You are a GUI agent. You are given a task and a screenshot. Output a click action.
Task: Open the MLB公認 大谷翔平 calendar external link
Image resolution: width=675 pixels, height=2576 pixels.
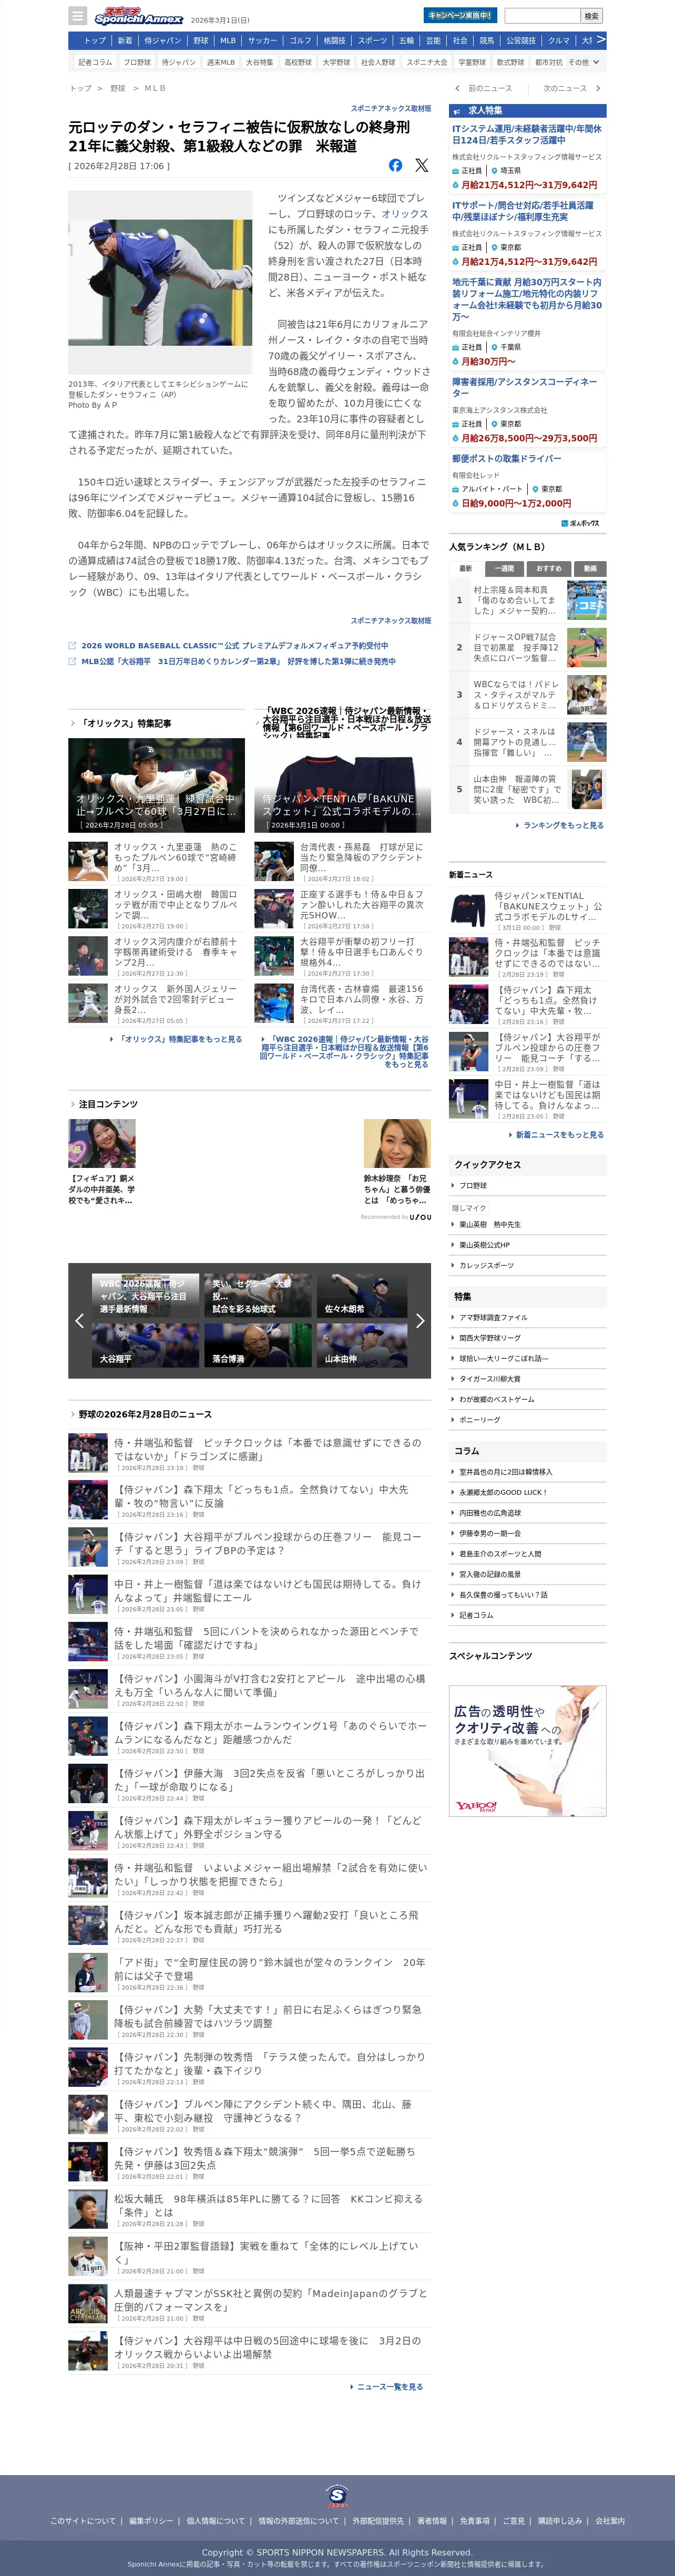(x=238, y=661)
